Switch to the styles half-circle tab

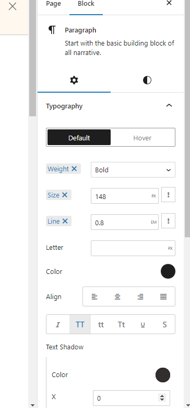(x=147, y=80)
